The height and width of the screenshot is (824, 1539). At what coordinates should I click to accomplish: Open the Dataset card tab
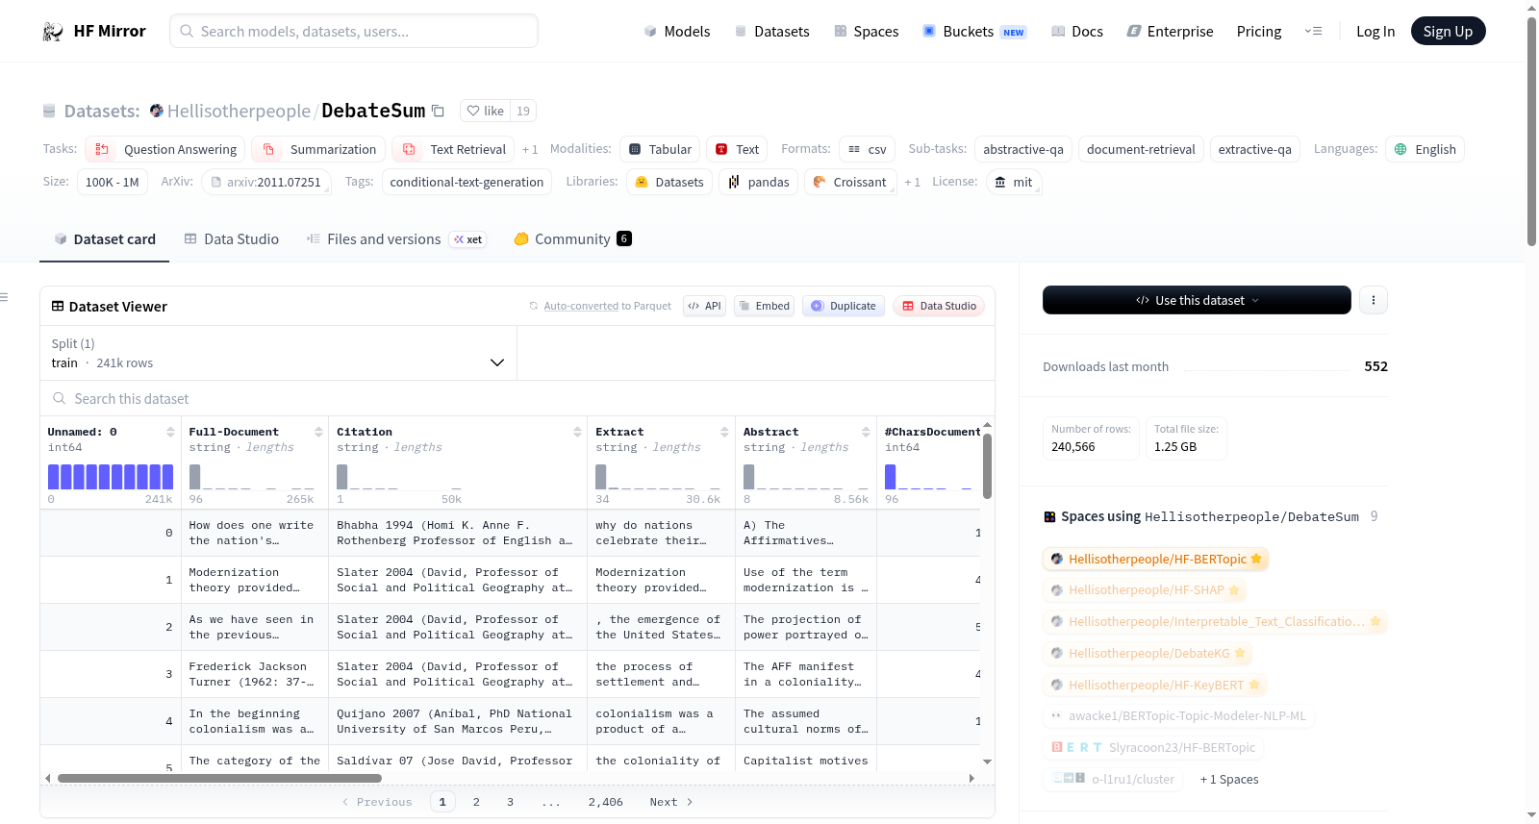pos(104,239)
